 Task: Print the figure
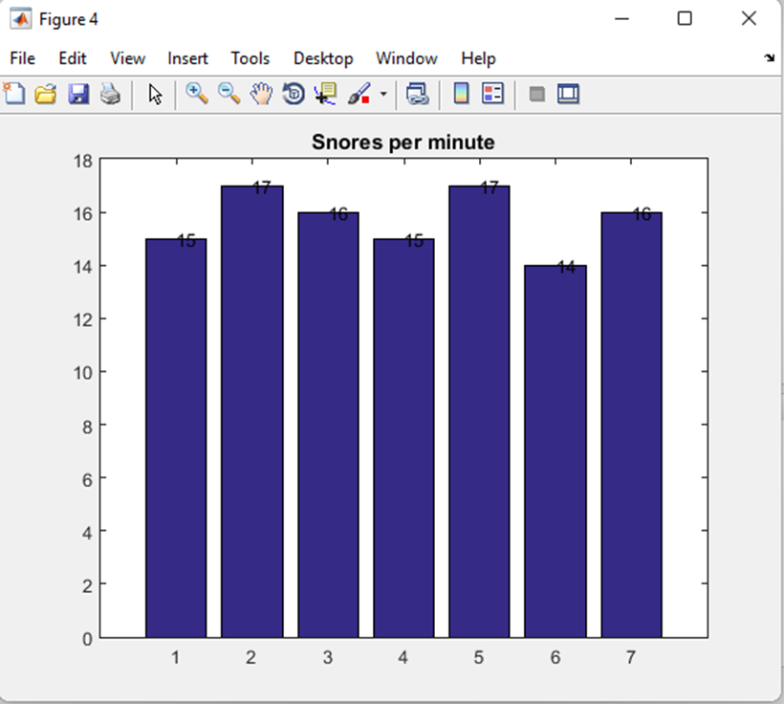[x=110, y=93]
